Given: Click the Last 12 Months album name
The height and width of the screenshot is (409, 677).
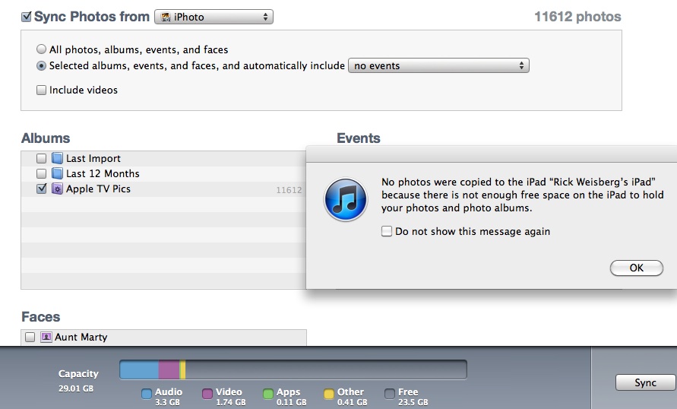Looking at the screenshot, I should click(103, 173).
